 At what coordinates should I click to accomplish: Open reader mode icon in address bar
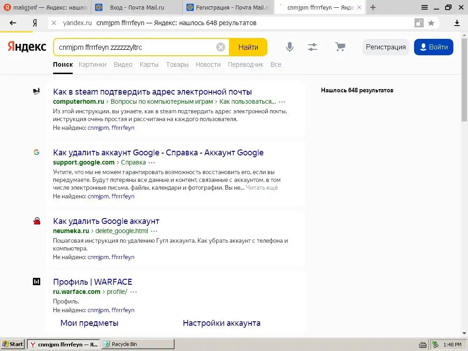click(419, 23)
